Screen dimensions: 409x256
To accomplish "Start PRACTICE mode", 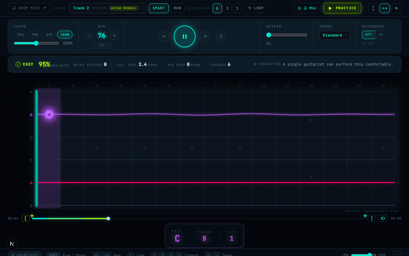I will (x=342, y=8).
